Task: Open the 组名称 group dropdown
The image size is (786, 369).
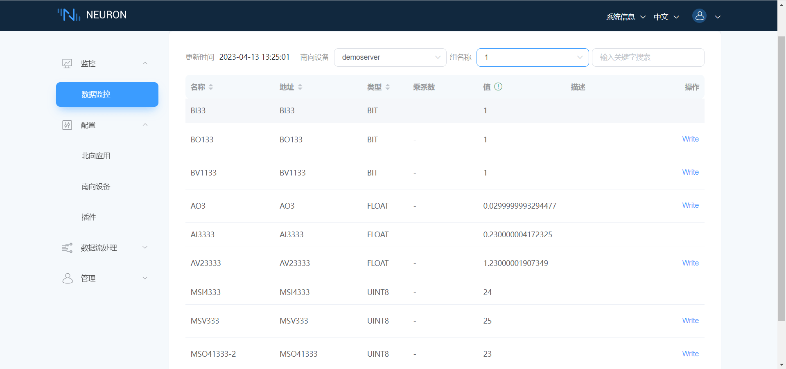Action: click(532, 57)
